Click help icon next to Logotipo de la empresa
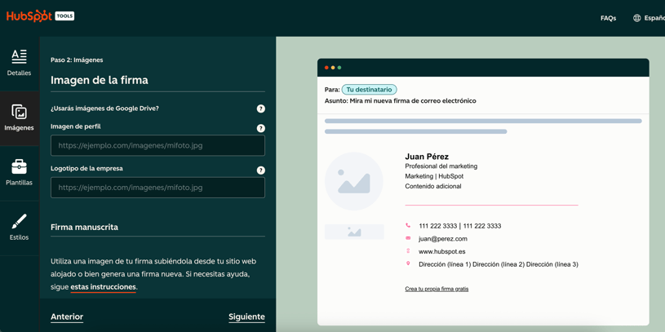Screen dimensions: 665x332 [261, 170]
